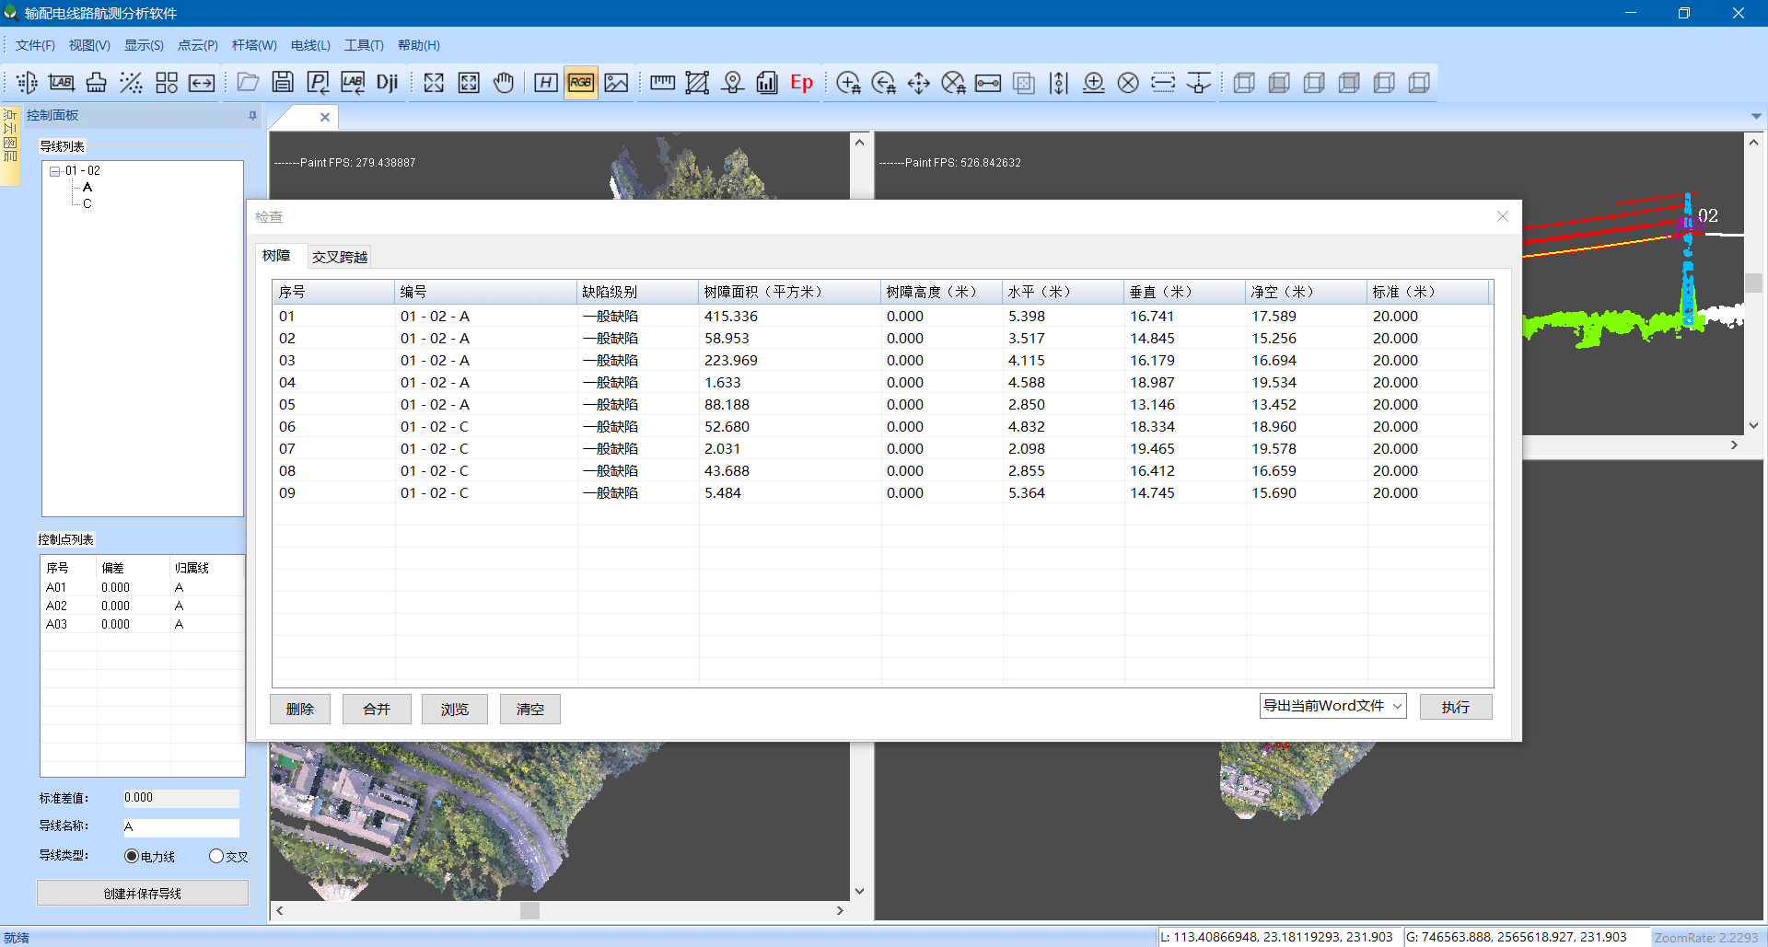Click the 执行 button
The image size is (1768, 947).
pos(1455,707)
